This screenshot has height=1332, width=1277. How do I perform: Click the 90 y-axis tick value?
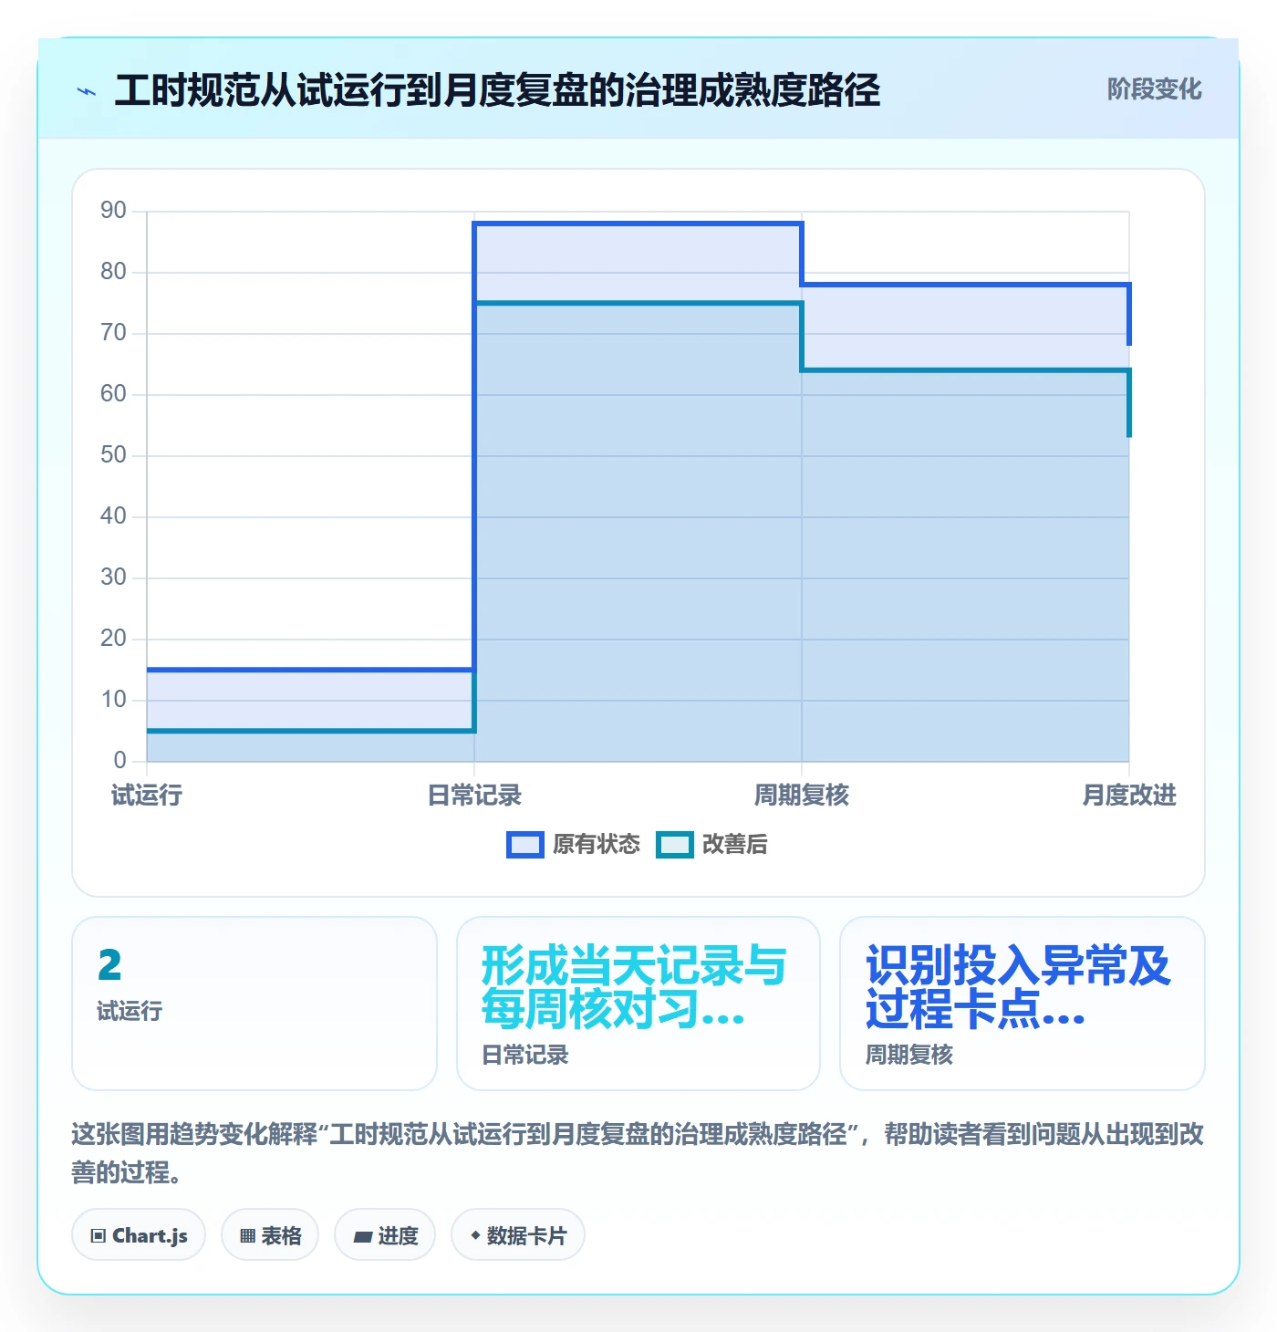(113, 211)
